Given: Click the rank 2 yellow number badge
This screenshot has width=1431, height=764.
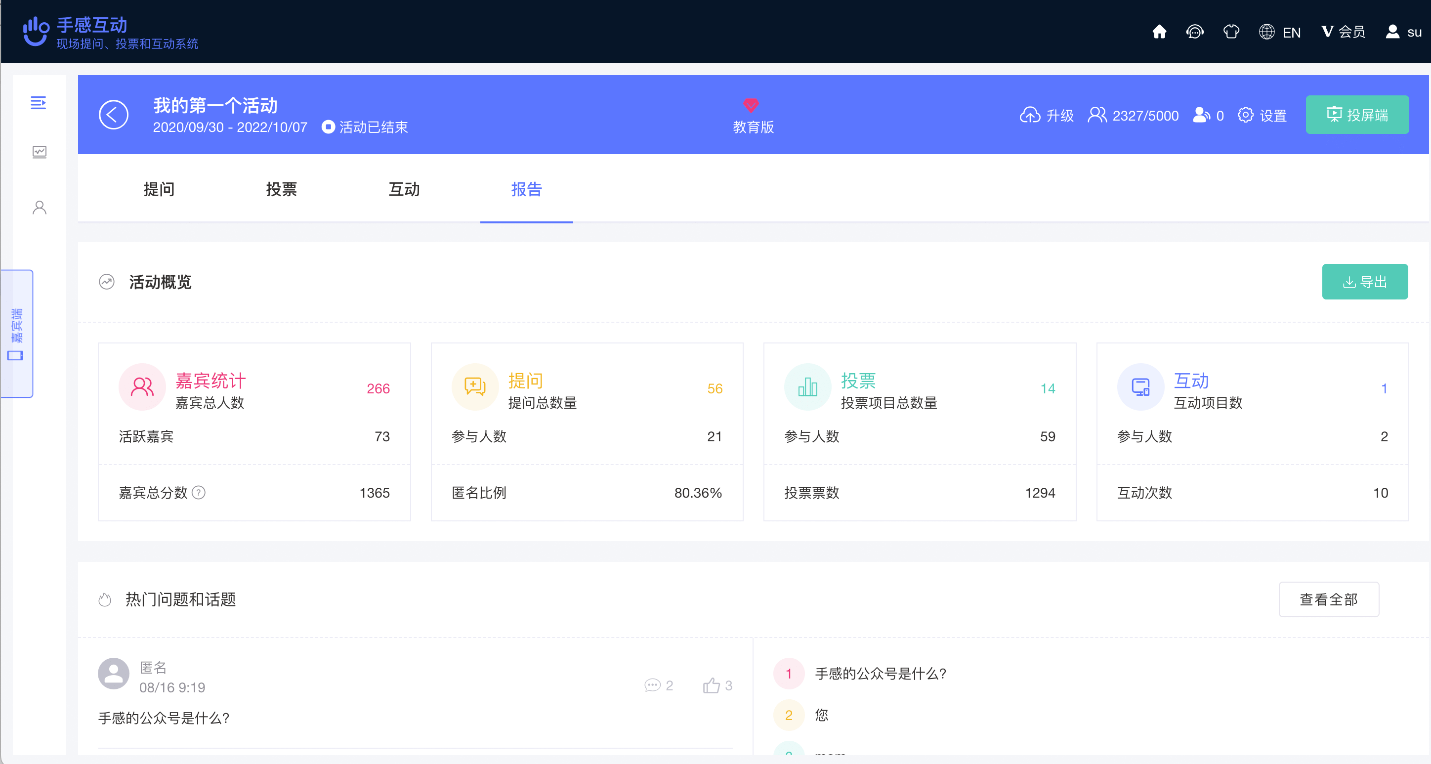Looking at the screenshot, I should click(788, 715).
